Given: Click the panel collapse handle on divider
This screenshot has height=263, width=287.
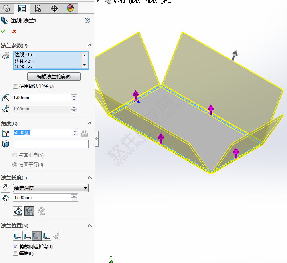Looking at the screenshot, I should [97, 139].
